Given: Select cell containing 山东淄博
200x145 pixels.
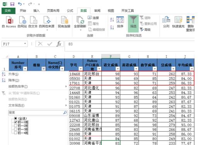Looking at the screenshot, I should (x=92, y=115).
